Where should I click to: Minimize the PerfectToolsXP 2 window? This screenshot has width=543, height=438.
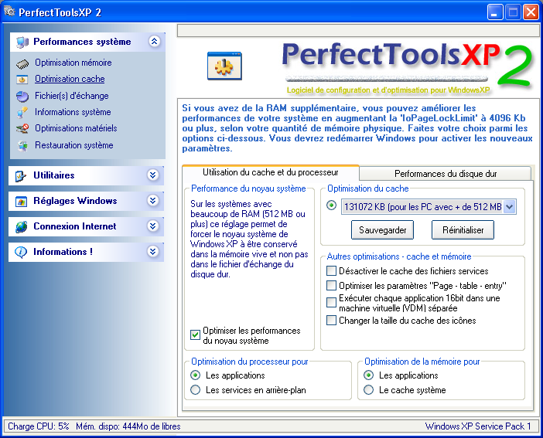[x=495, y=13]
